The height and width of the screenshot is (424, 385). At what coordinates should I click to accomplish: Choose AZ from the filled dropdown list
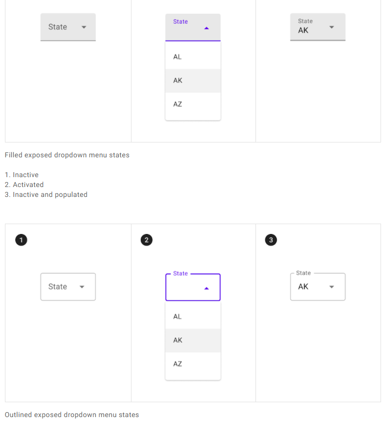[x=192, y=104]
